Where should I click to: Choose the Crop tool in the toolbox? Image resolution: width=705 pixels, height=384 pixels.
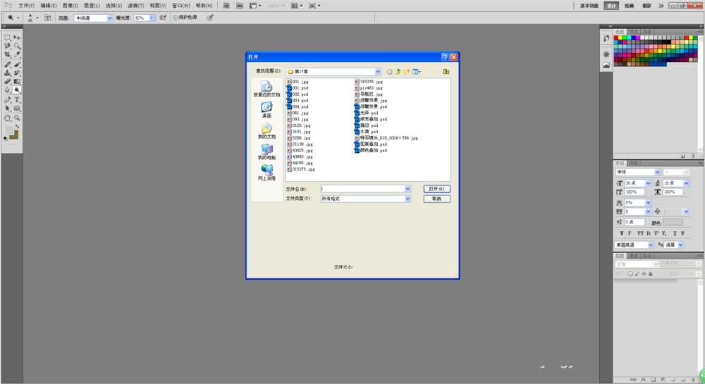click(8, 54)
